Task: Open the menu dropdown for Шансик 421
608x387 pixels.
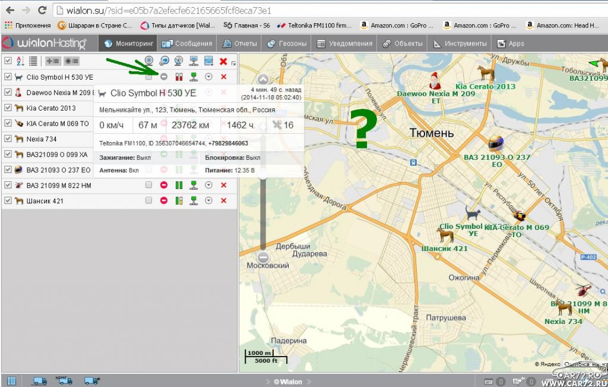Action: [x=208, y=200]
